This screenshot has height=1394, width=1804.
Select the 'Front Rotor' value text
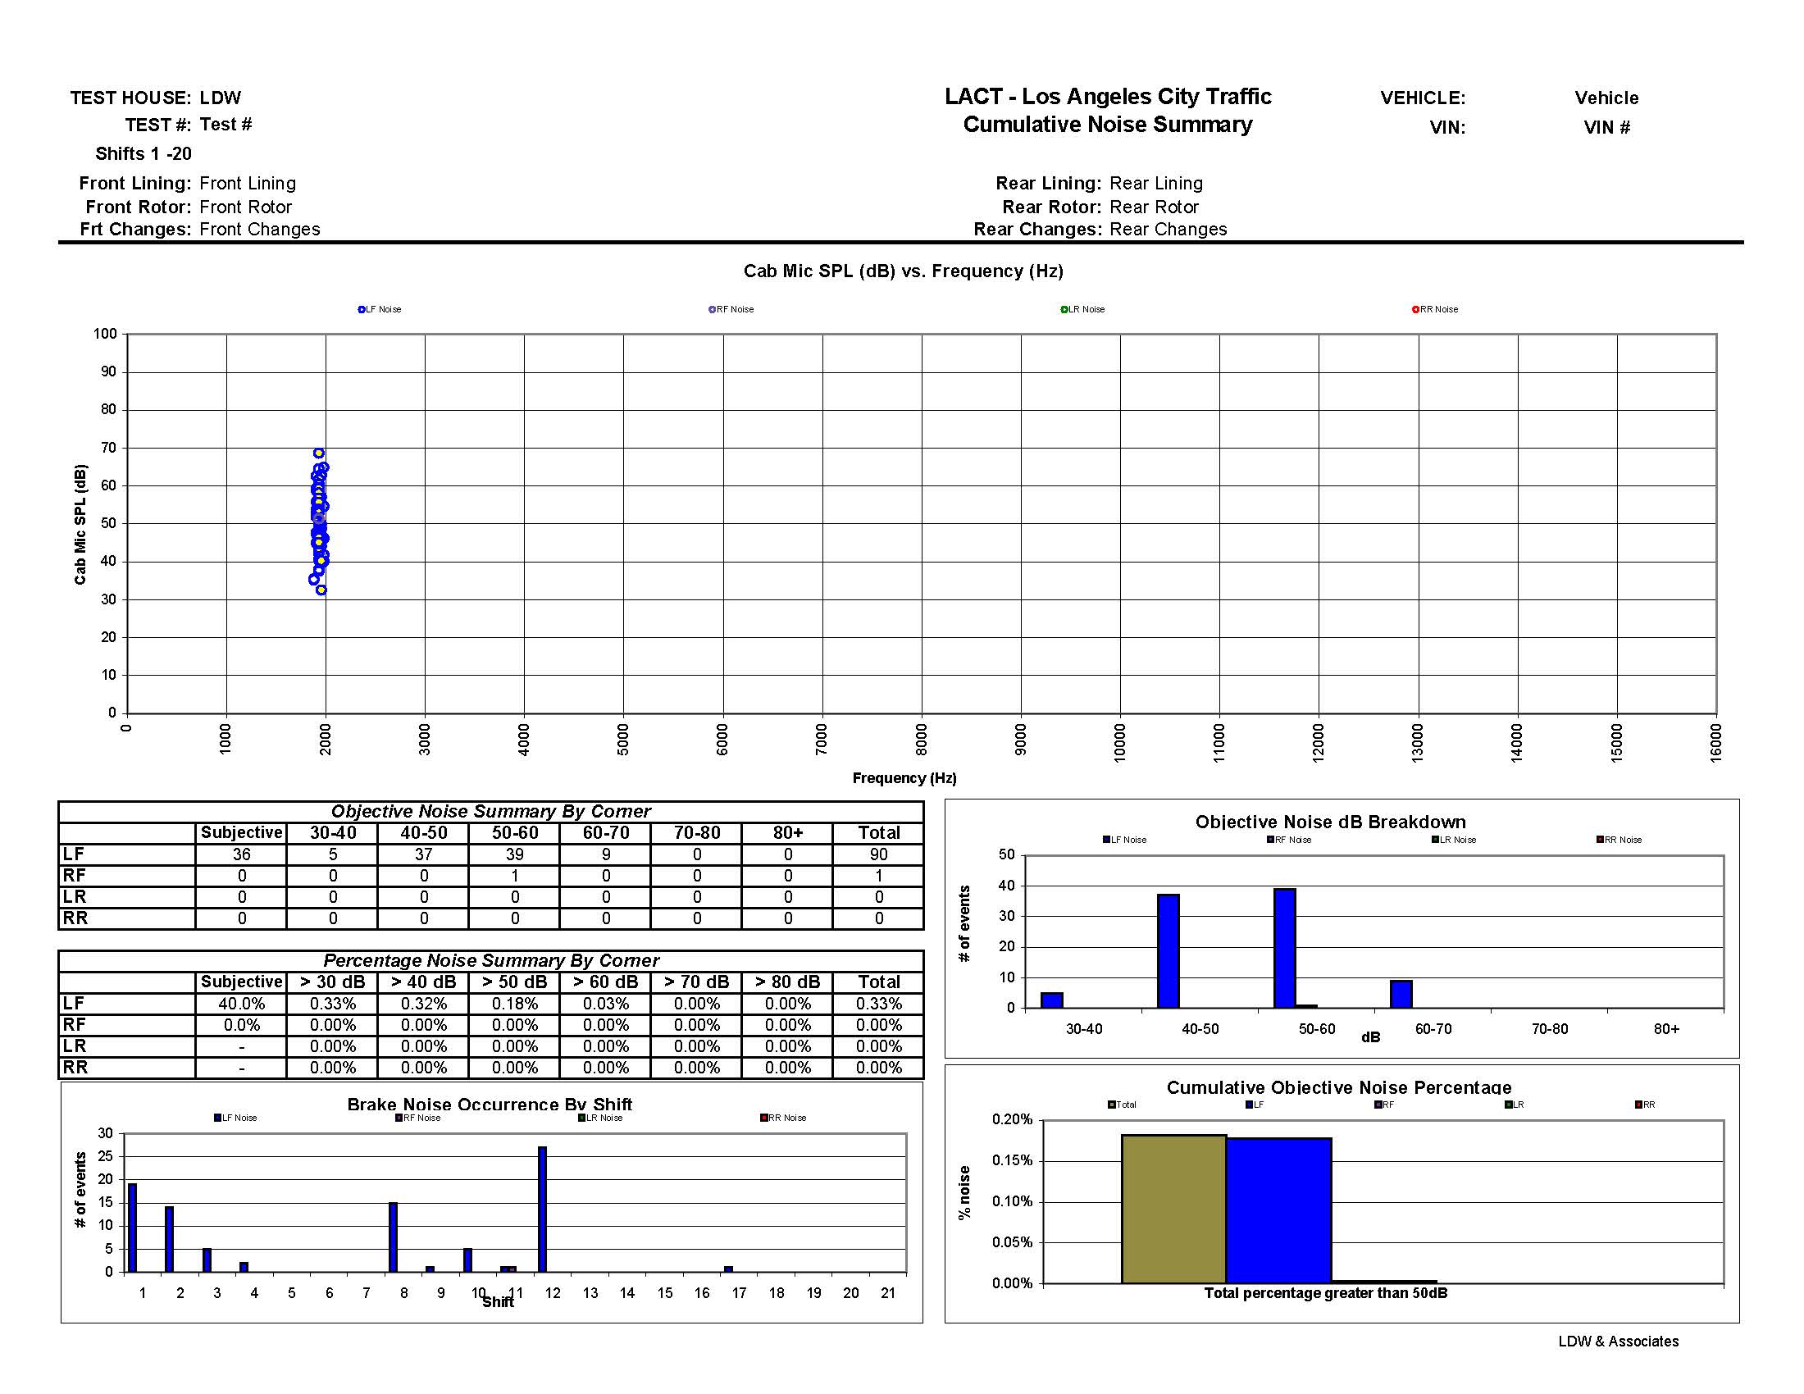point(245,207)
